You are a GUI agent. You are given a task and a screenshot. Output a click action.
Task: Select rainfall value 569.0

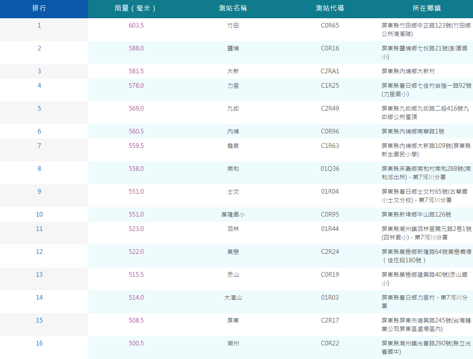(x=136, y=109)
